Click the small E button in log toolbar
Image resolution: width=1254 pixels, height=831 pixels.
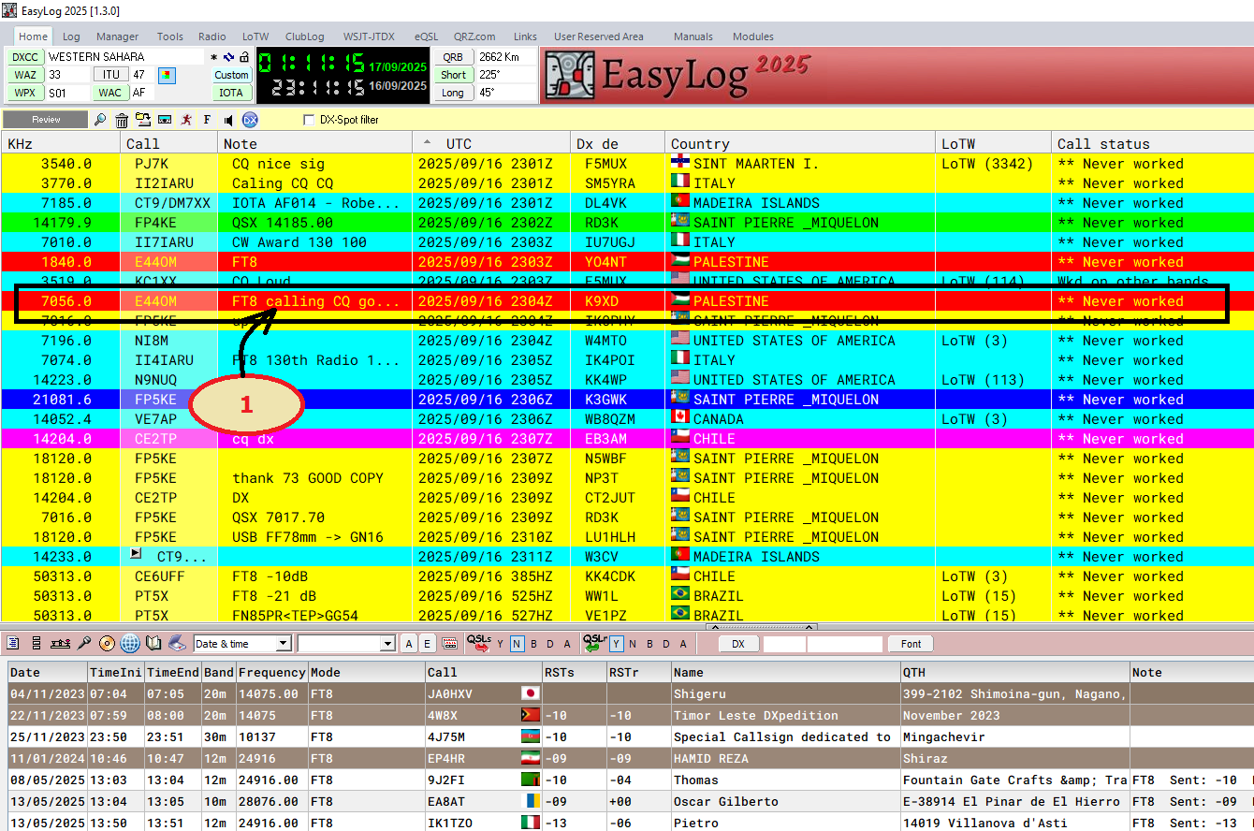(427, 644)
